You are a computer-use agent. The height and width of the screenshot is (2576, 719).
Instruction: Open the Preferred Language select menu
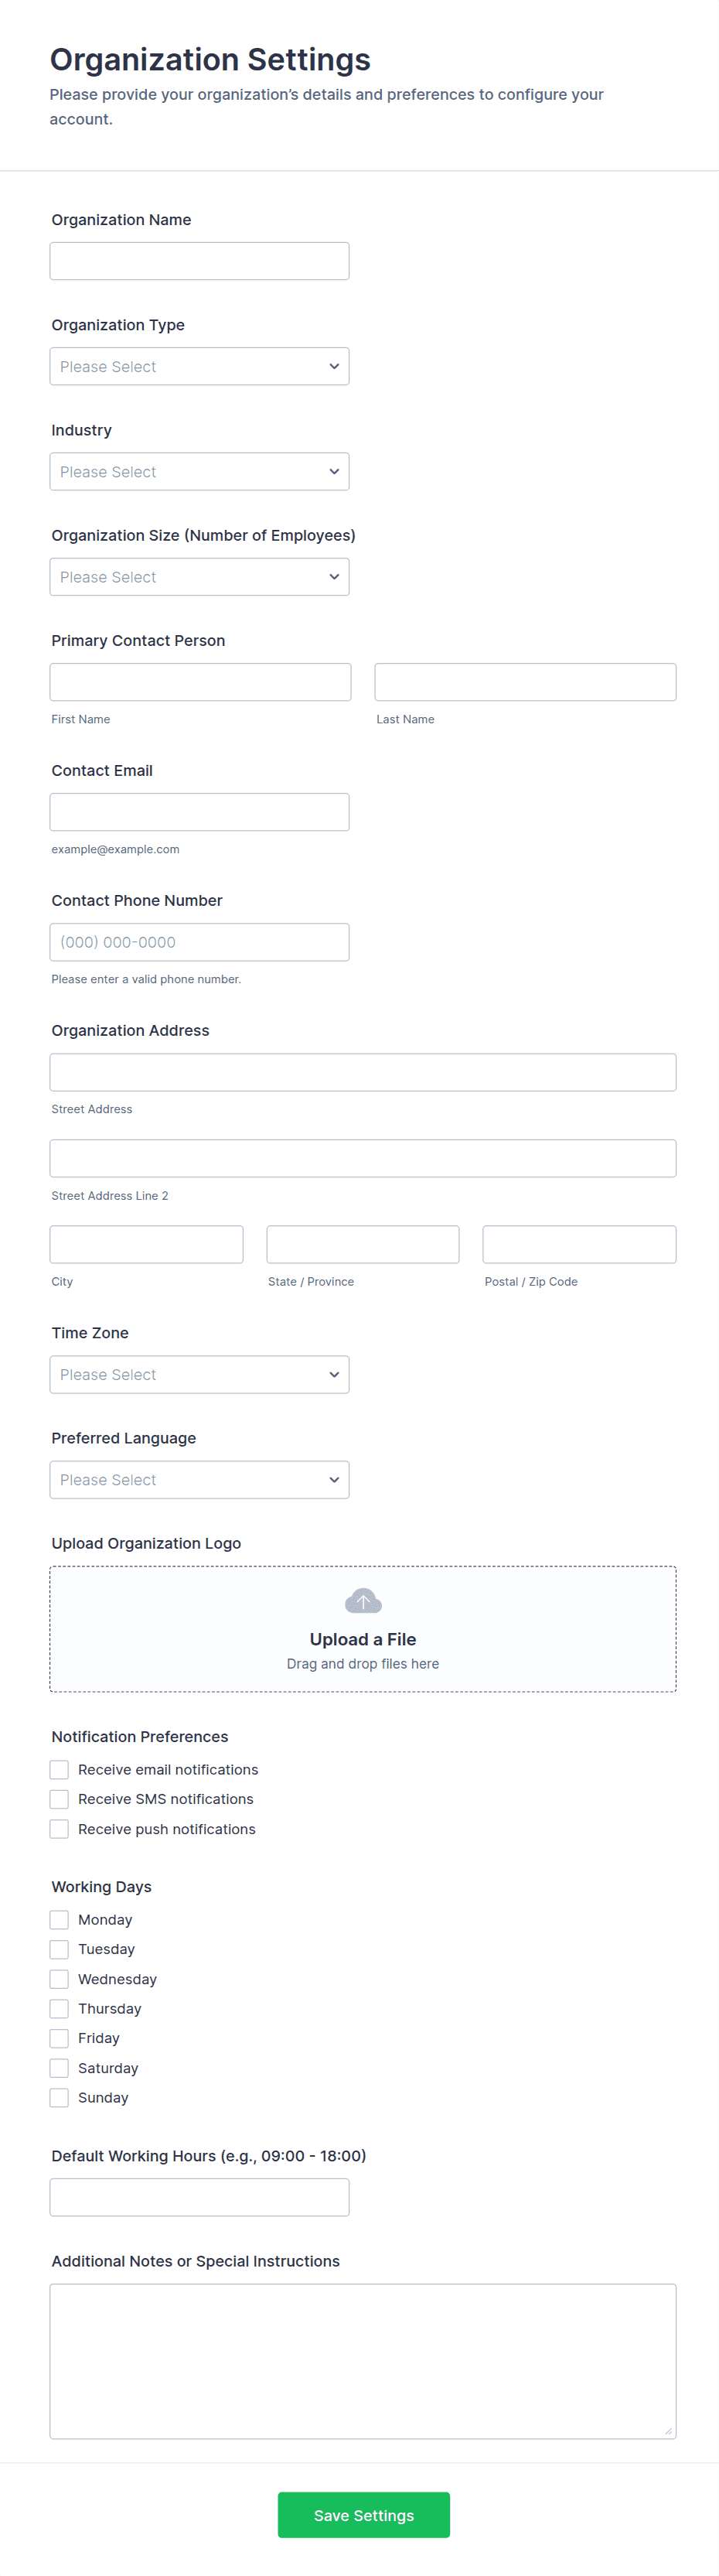(199, 1480)
